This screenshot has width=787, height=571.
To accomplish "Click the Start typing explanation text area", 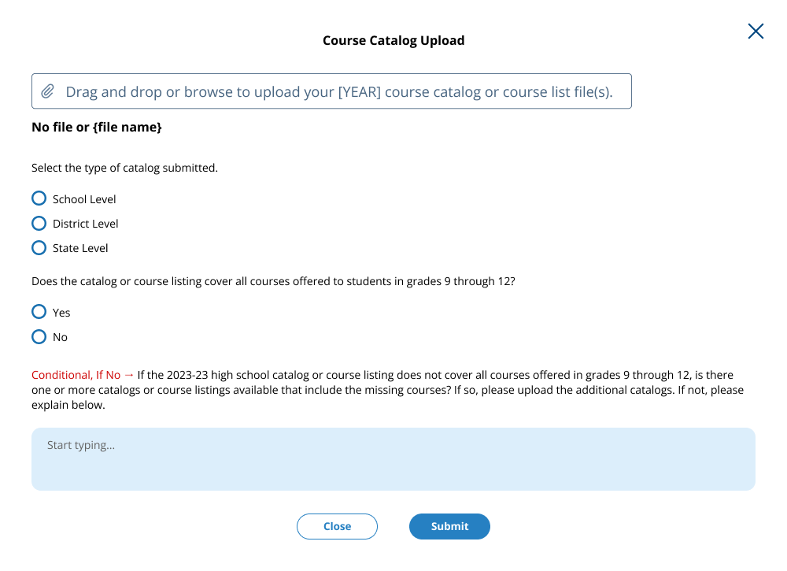I will coord(393,458).
